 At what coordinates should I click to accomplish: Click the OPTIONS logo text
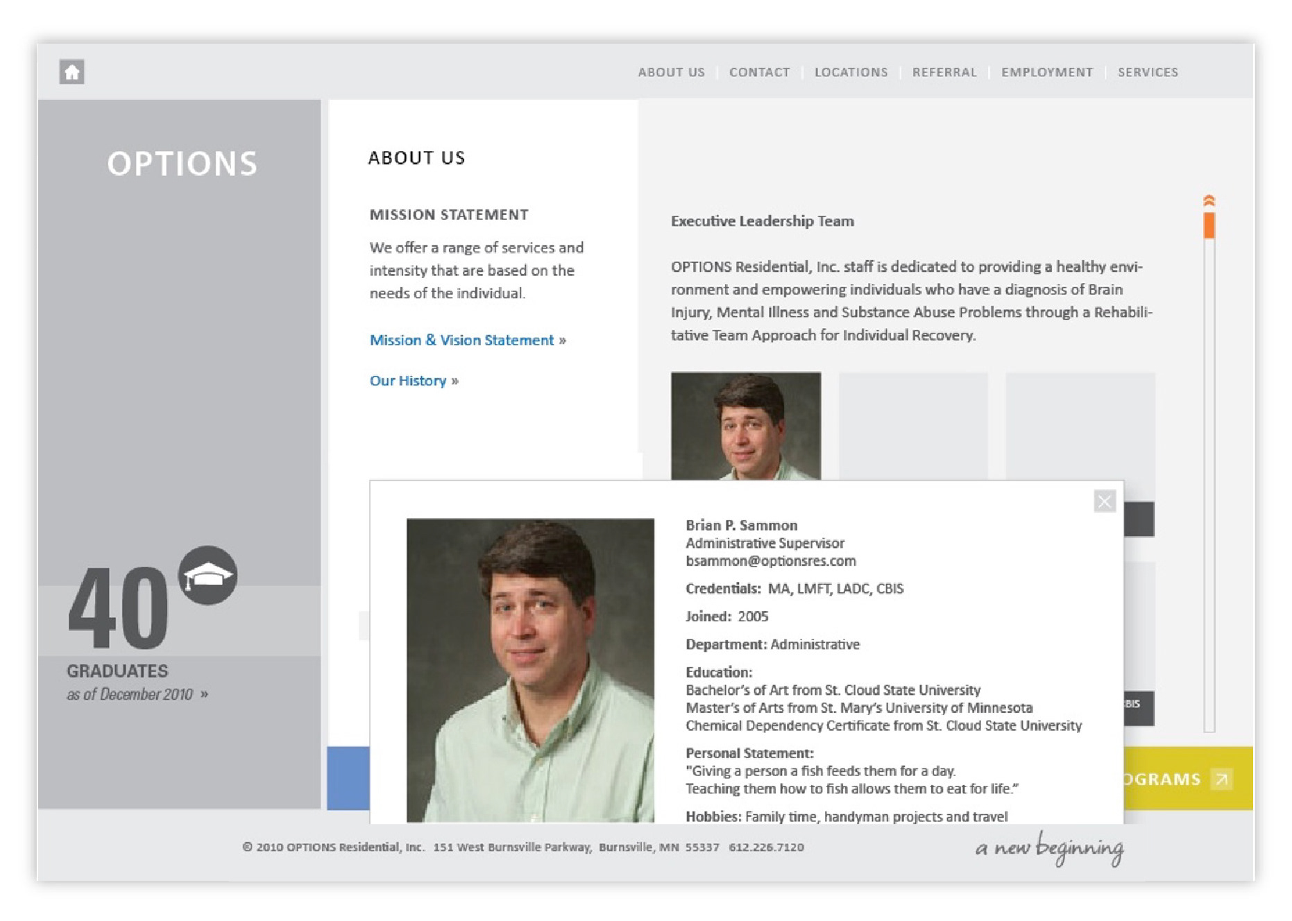(x=182, y=164)
